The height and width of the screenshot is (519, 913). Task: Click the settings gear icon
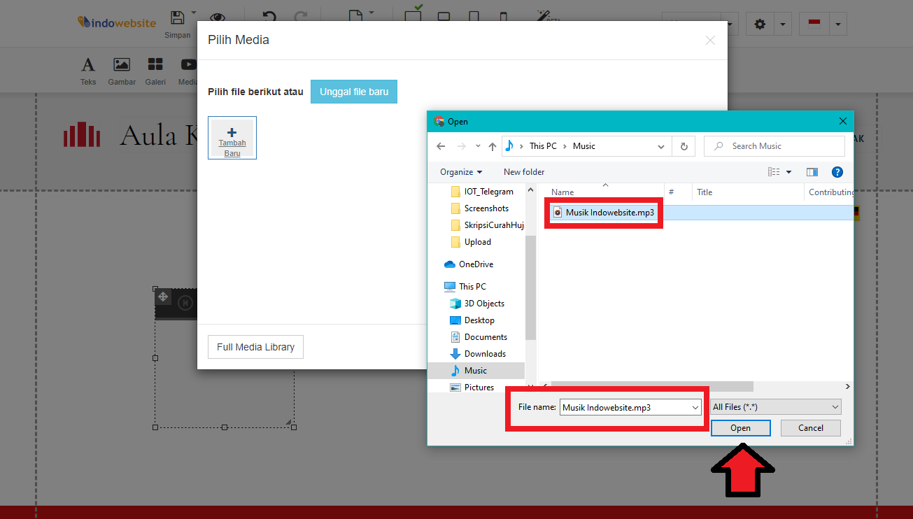click(x=760, y=24)
